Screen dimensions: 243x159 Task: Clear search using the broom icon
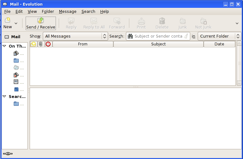(x=186, y=36)
